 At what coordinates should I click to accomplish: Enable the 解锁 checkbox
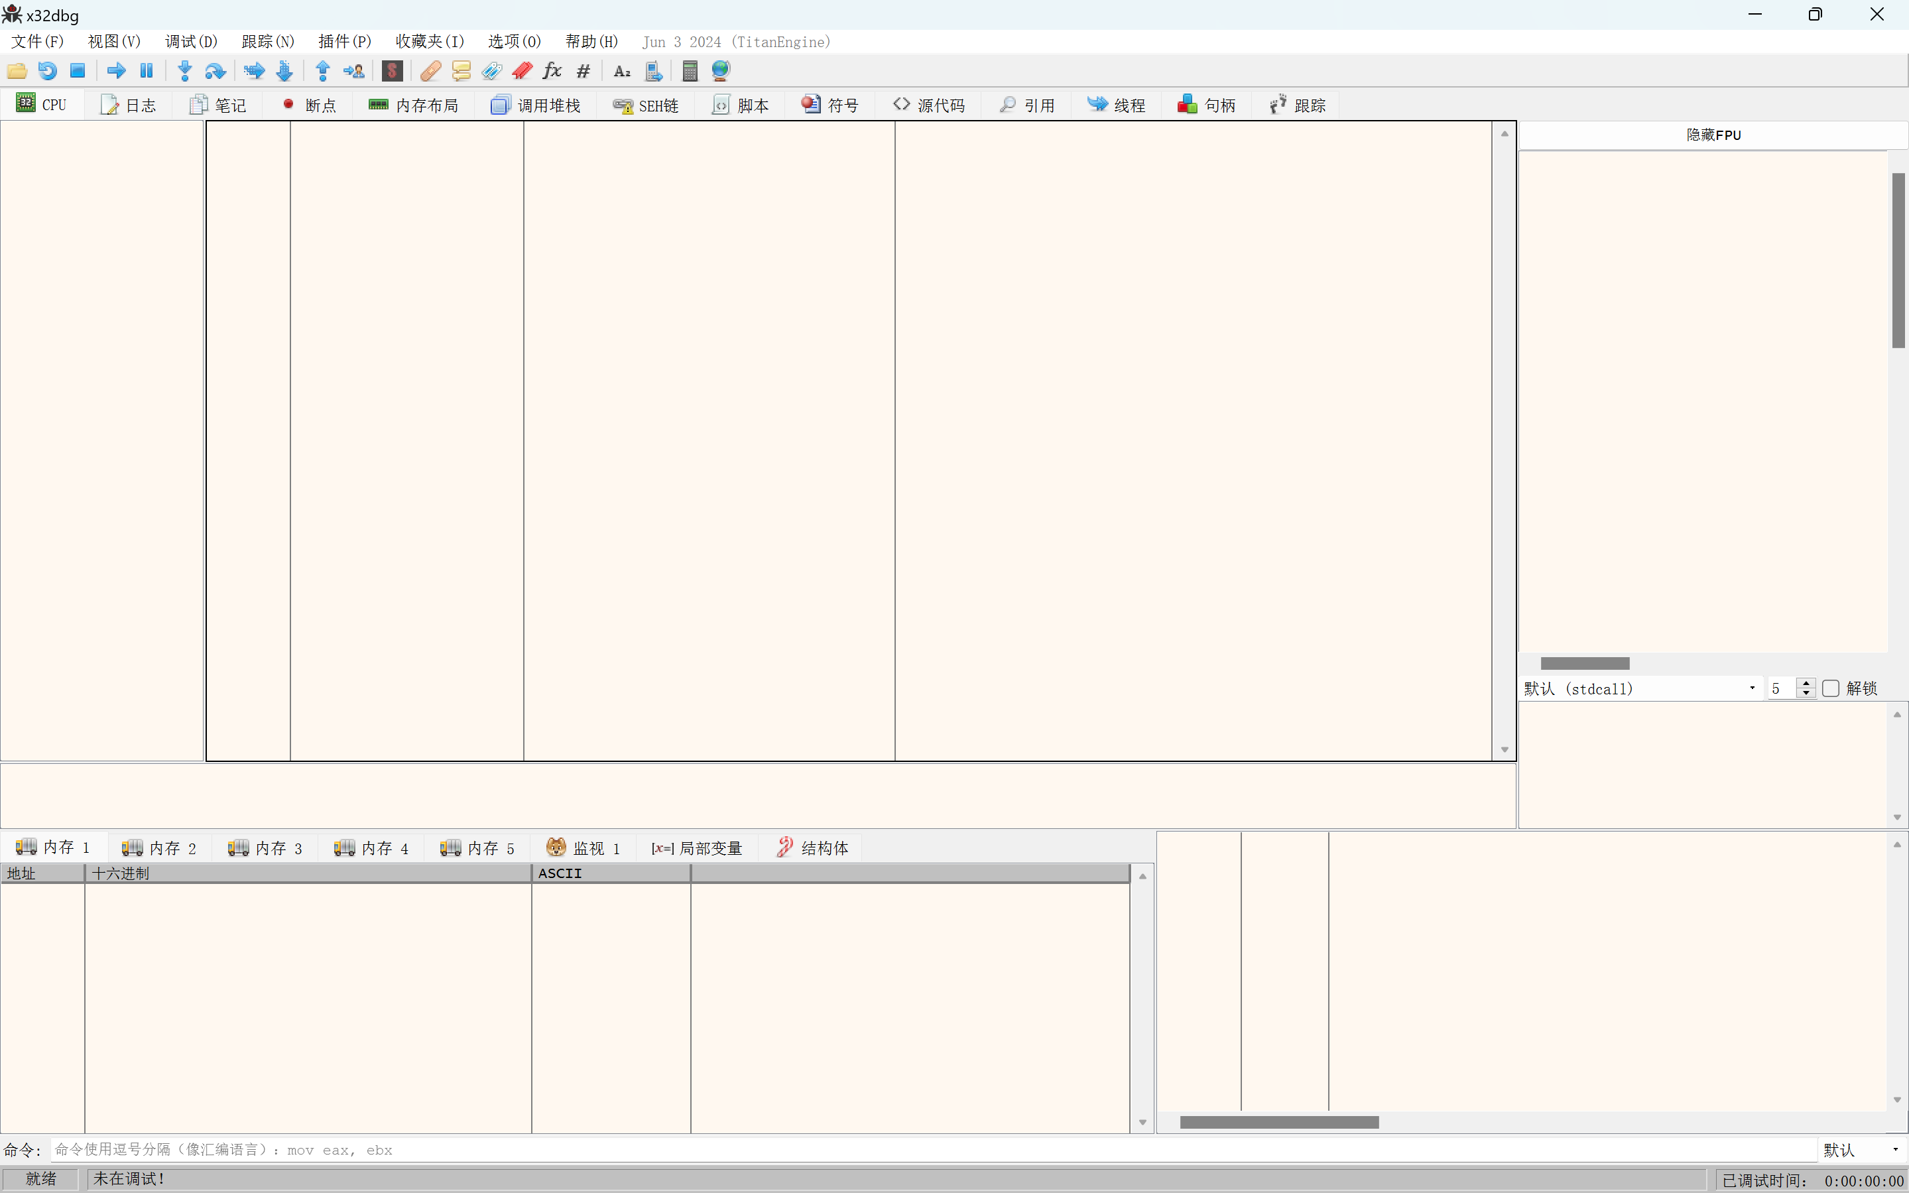click(x=1831, y=688)
